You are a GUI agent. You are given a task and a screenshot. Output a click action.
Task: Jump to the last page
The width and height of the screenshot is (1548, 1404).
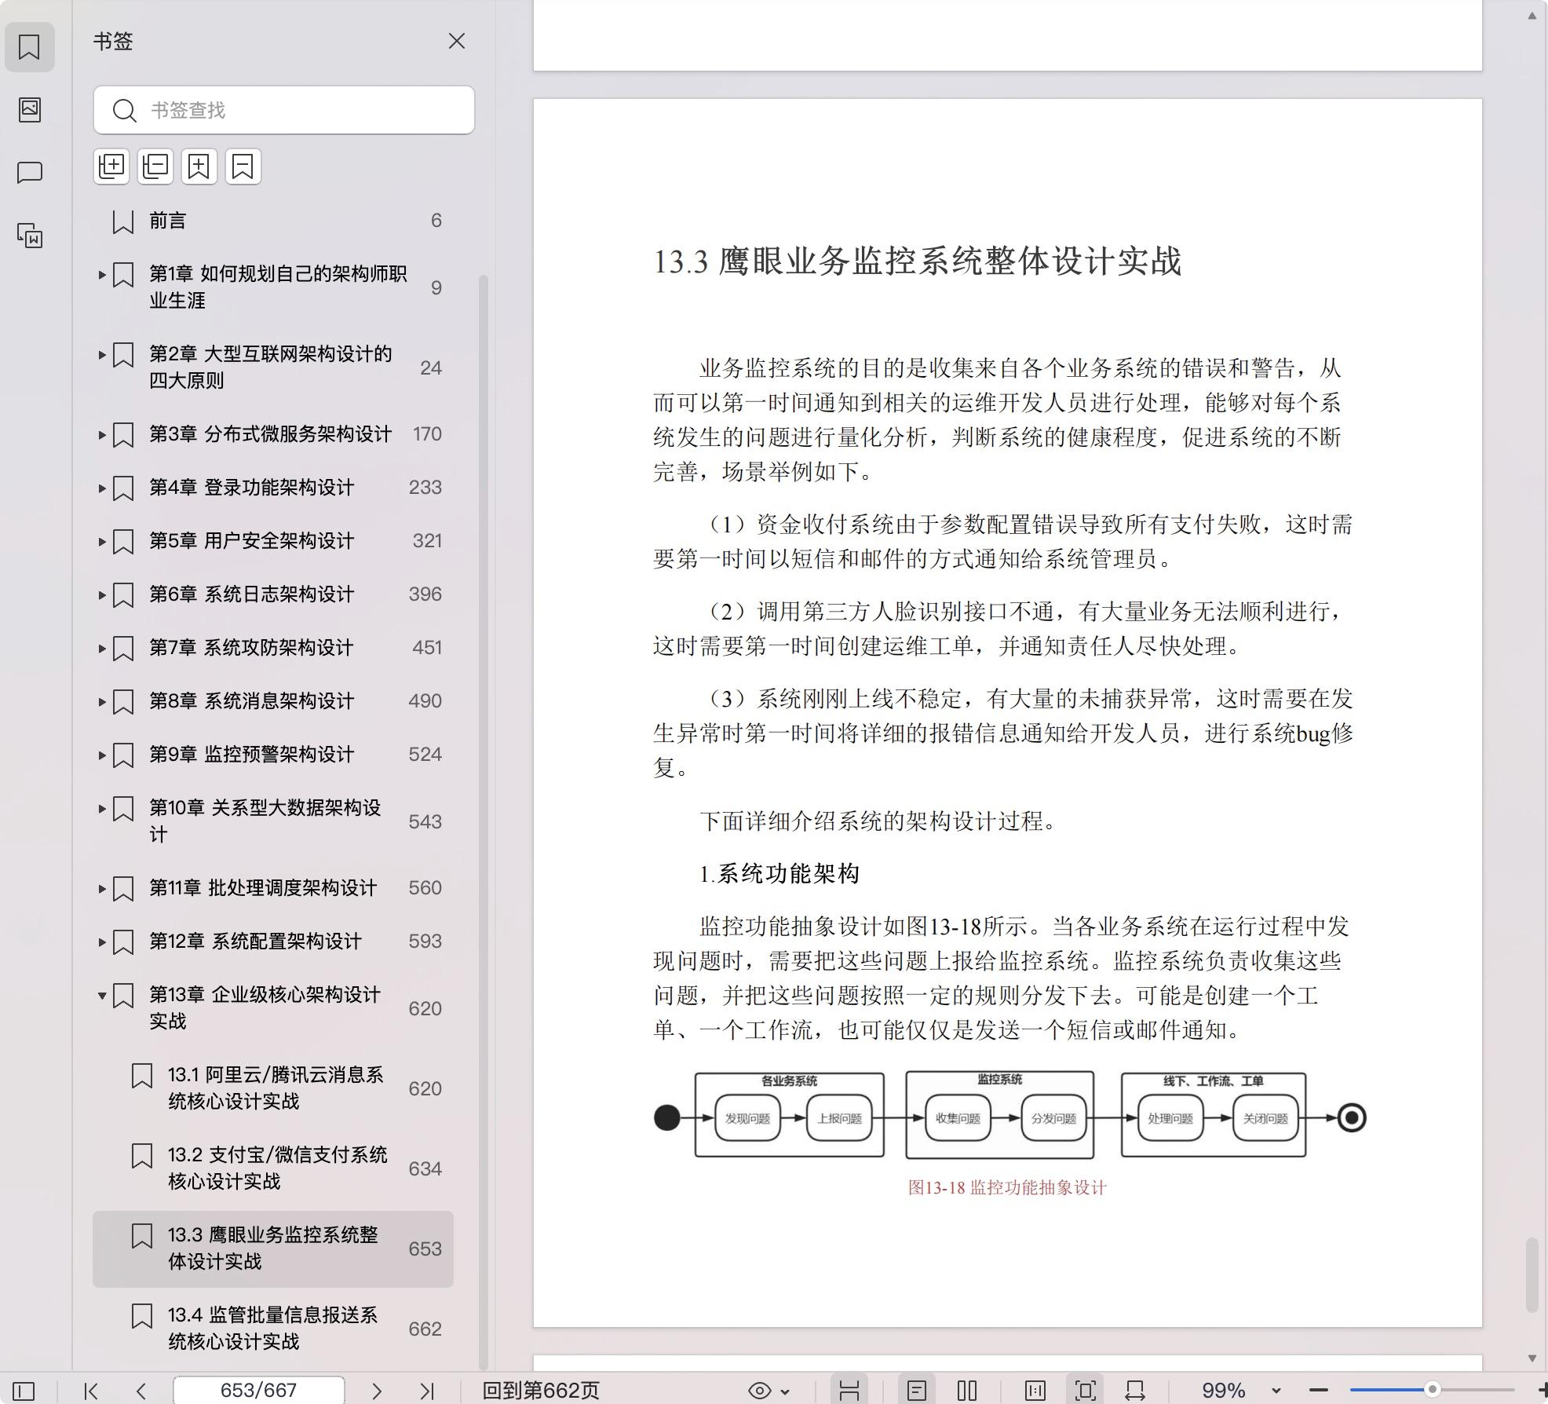pos(427,1391)
